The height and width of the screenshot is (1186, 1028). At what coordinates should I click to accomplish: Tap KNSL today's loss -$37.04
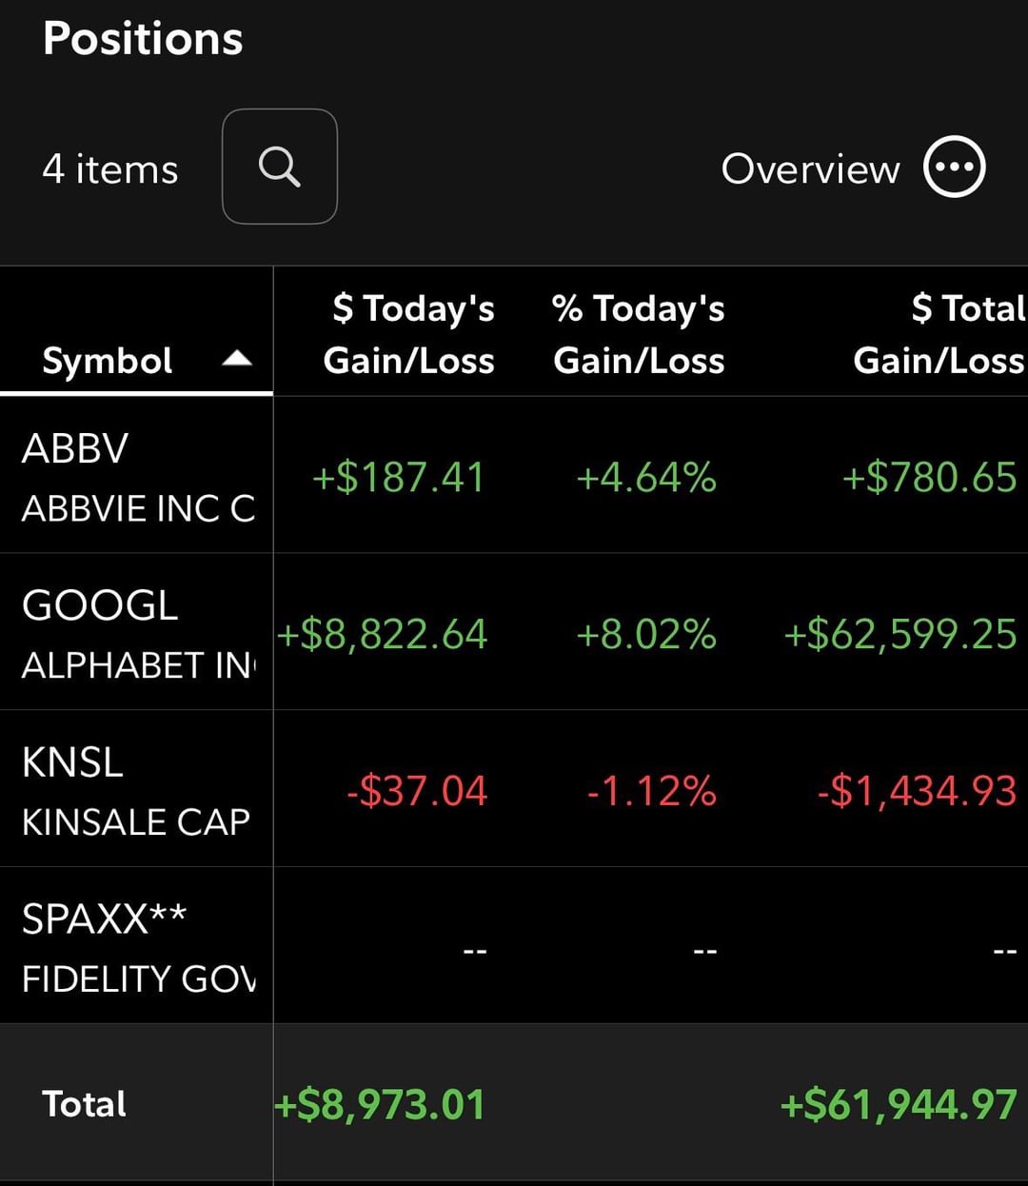(417, 791)
